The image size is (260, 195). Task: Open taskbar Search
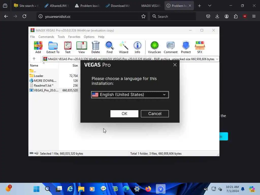47,189
